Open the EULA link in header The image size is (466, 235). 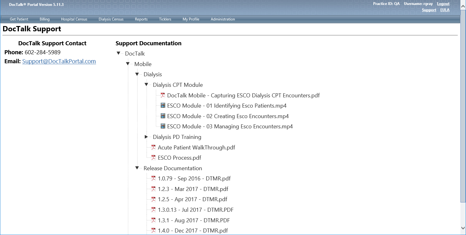coord(445,10)
